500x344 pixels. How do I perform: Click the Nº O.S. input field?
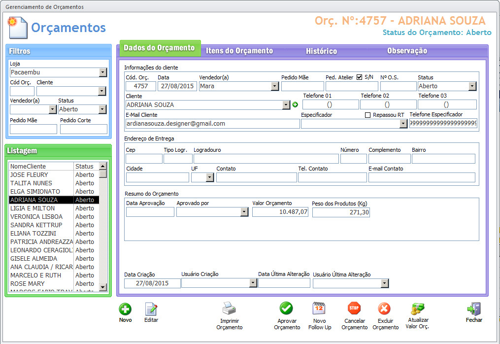pos(399,86)
